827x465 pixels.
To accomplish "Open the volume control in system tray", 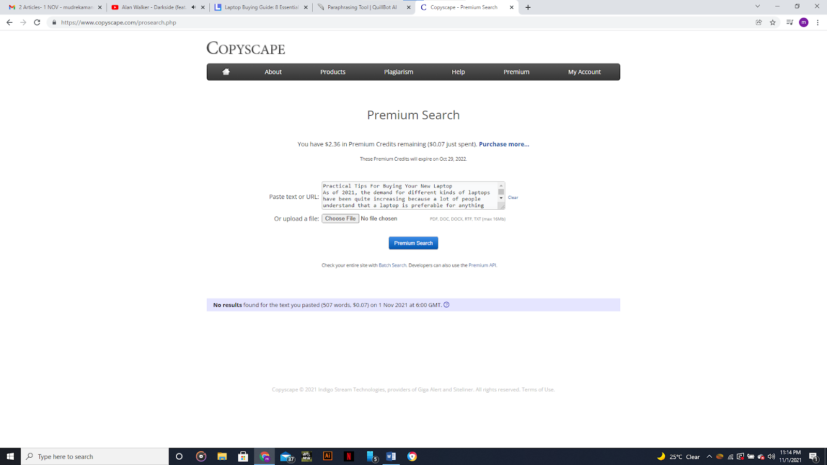I will pyautogui.click(x=771, y=456).
